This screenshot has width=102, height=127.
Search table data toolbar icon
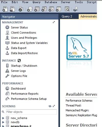point(67,9)
